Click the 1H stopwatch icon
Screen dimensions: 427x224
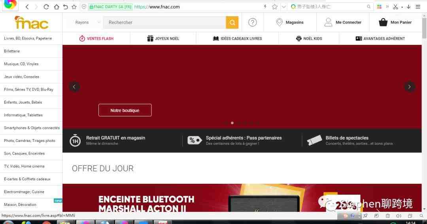tap(75, 140)
